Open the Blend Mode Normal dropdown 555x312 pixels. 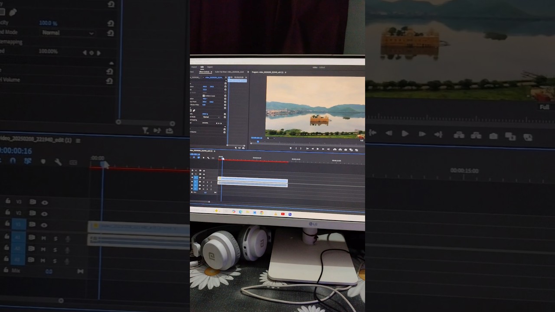211,117
